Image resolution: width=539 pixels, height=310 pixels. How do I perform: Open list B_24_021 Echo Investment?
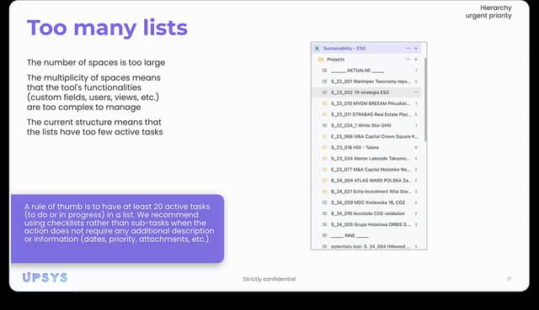(x=371, y=192)
